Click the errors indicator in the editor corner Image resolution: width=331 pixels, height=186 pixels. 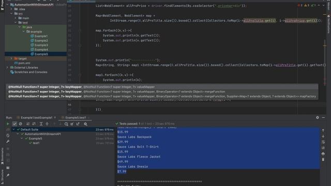point(300,5)
